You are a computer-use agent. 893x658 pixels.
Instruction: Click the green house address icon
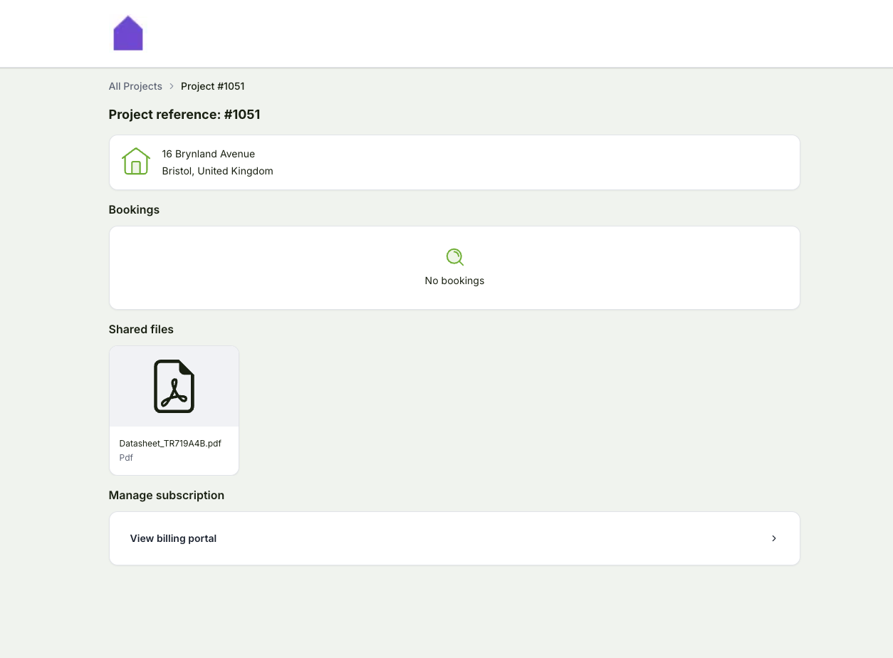(135, 162)
